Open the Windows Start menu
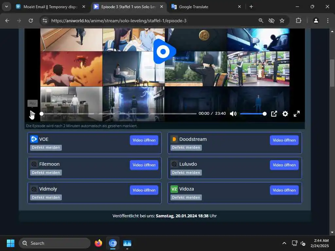The height and width of the screenshot is (251, 335). [x=10, y=243]
